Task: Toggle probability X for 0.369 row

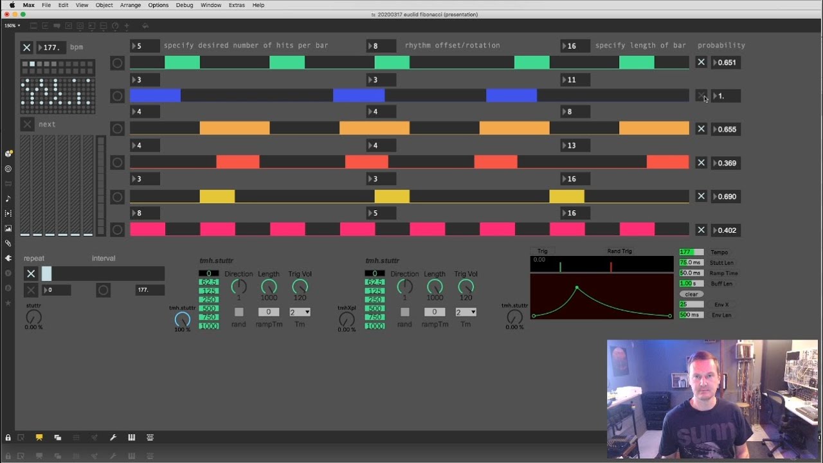Action: pyautogui.click(x=701, y=163)
